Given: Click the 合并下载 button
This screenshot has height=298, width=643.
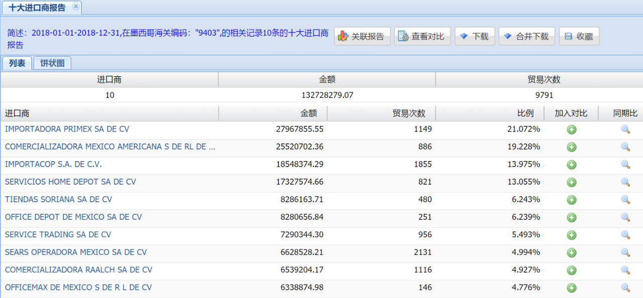Looking at the screenshot, I should (526, 36).
